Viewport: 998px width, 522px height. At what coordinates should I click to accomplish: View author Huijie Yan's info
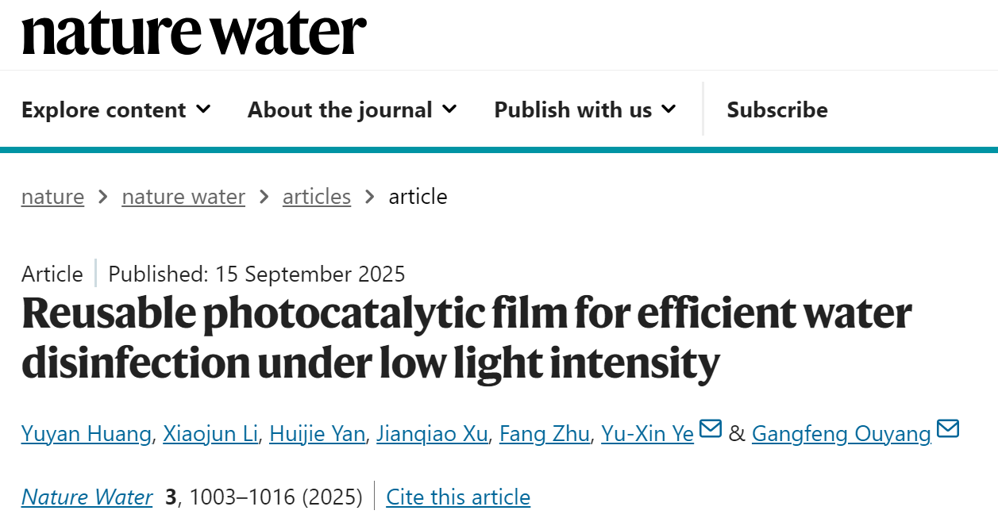point(317,434)
